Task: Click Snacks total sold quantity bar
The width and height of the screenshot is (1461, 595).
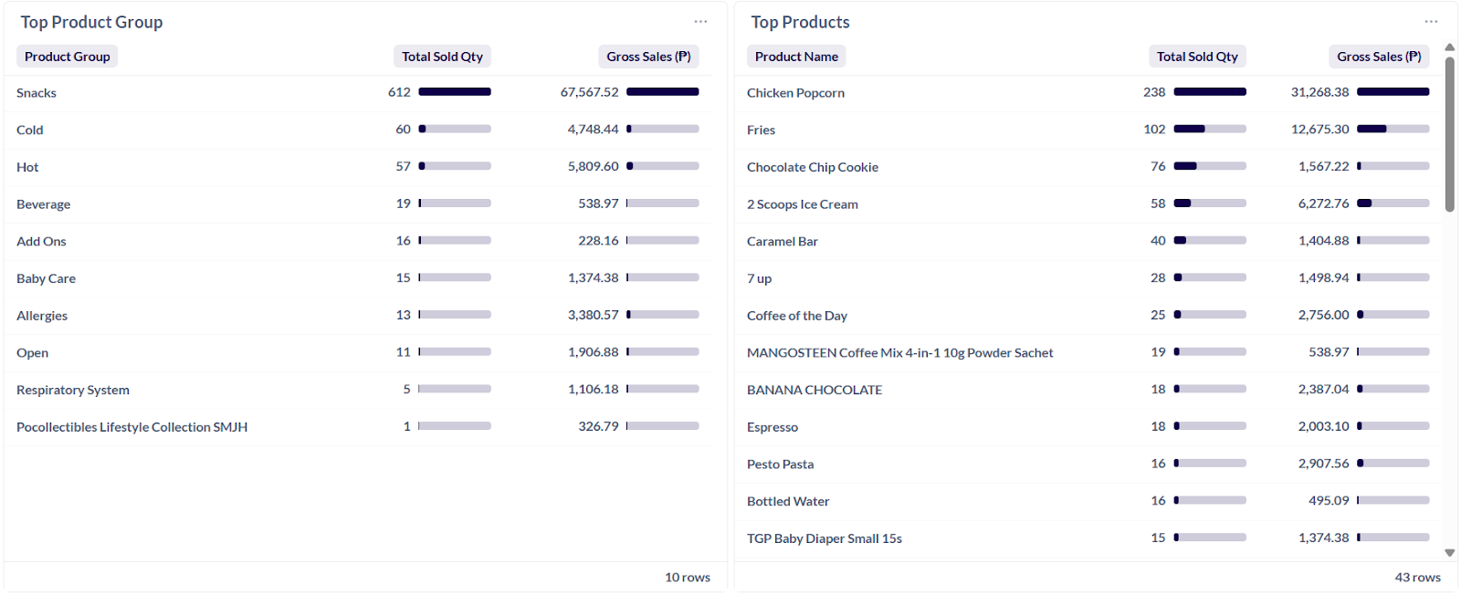Action: click(455, 92)
